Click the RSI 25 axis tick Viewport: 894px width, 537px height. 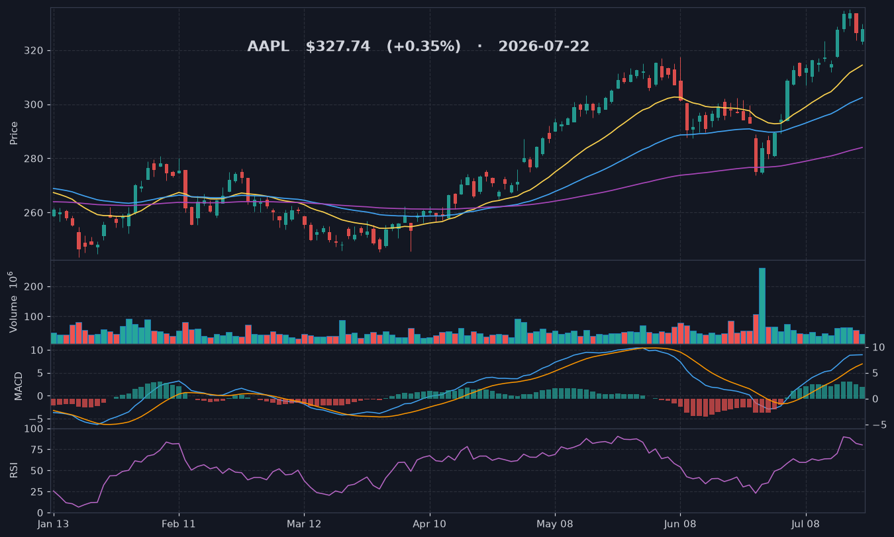pos(38,492)
